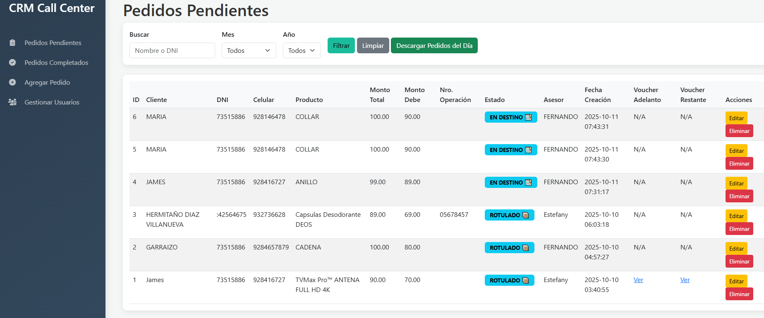Delete order 2 for GARRAIZO

click(x=739, y=261)
